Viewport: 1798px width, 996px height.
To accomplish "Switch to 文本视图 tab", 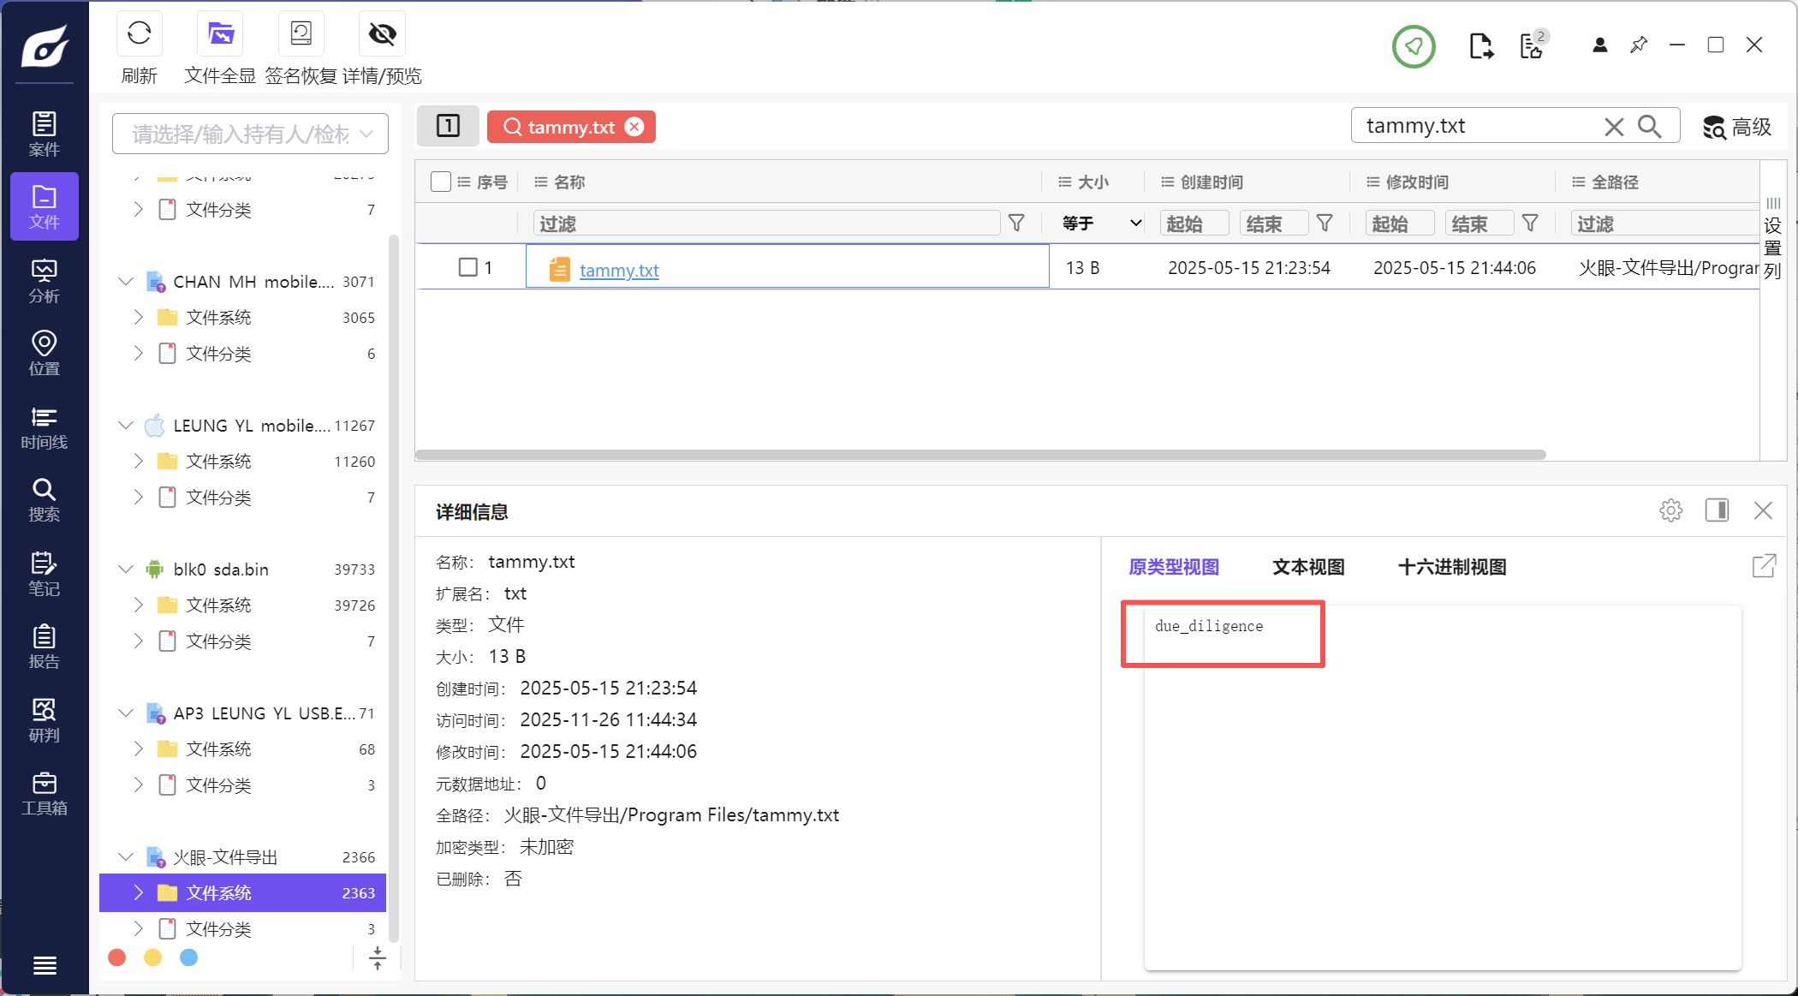I will [1308, 567].
